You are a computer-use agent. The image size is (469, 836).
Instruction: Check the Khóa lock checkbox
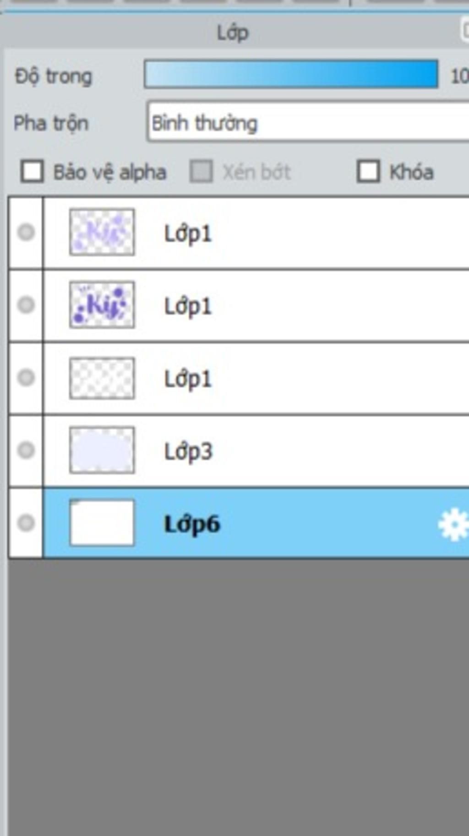tap(369, 171)
